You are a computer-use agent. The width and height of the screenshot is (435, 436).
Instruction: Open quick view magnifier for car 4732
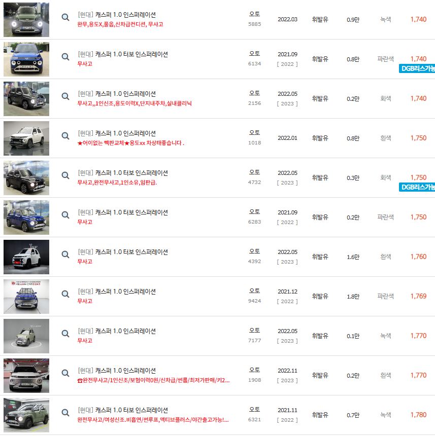tap(65, 175)
